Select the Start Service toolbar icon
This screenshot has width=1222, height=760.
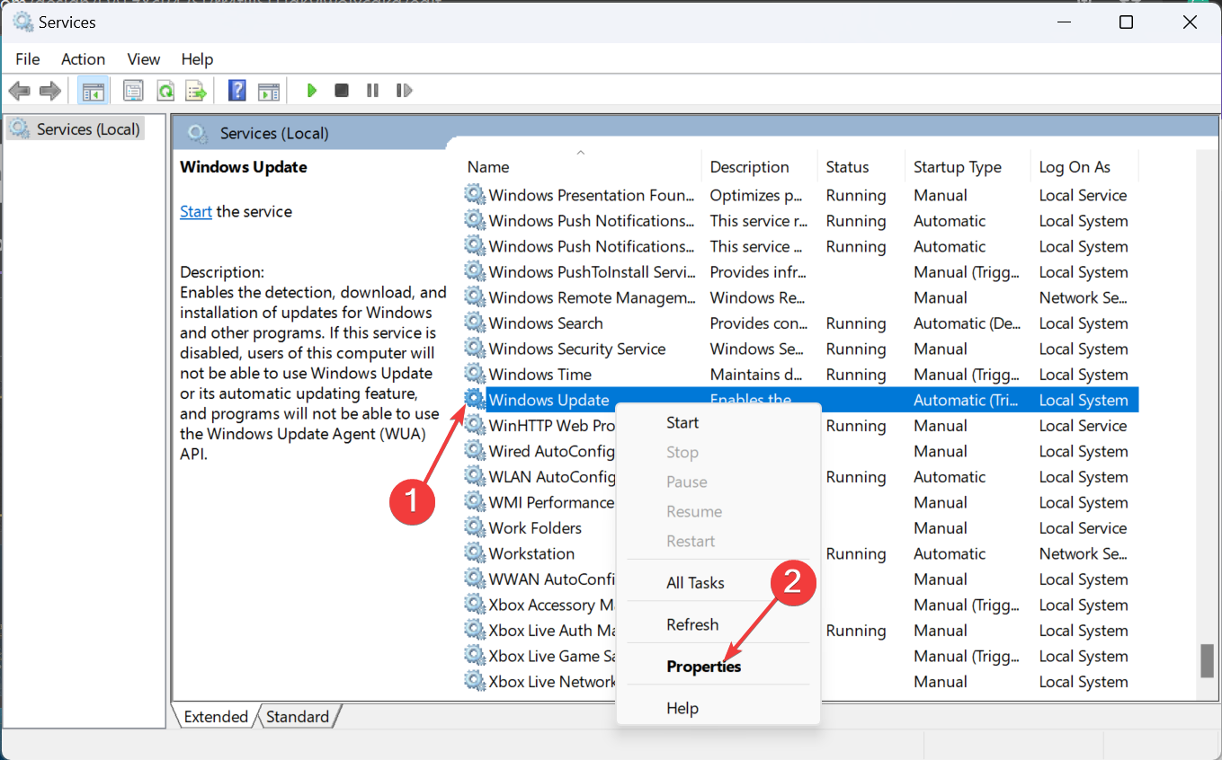pos(311,90)
